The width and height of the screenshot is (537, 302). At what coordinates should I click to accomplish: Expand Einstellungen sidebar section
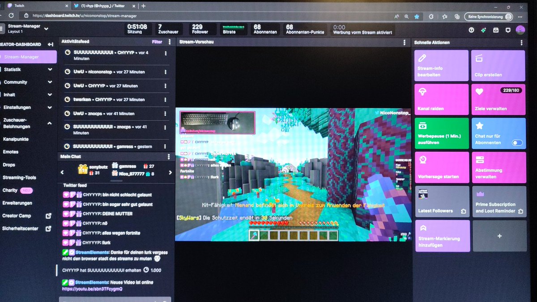point(50,108)
